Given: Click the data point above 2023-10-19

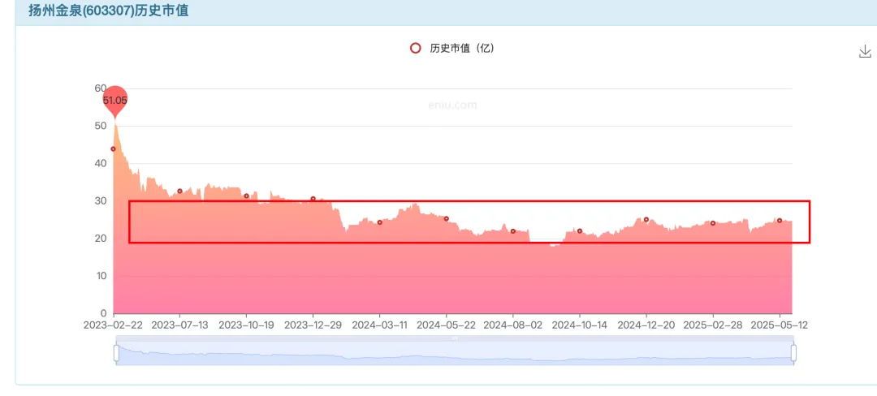Looking at the screenshot, I should pyautogui.click(x=246, y=196).
